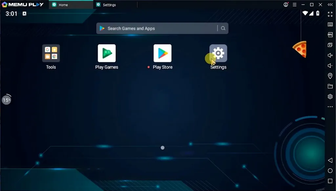Click the keyboard indicator icon near clock

[24, 14]
